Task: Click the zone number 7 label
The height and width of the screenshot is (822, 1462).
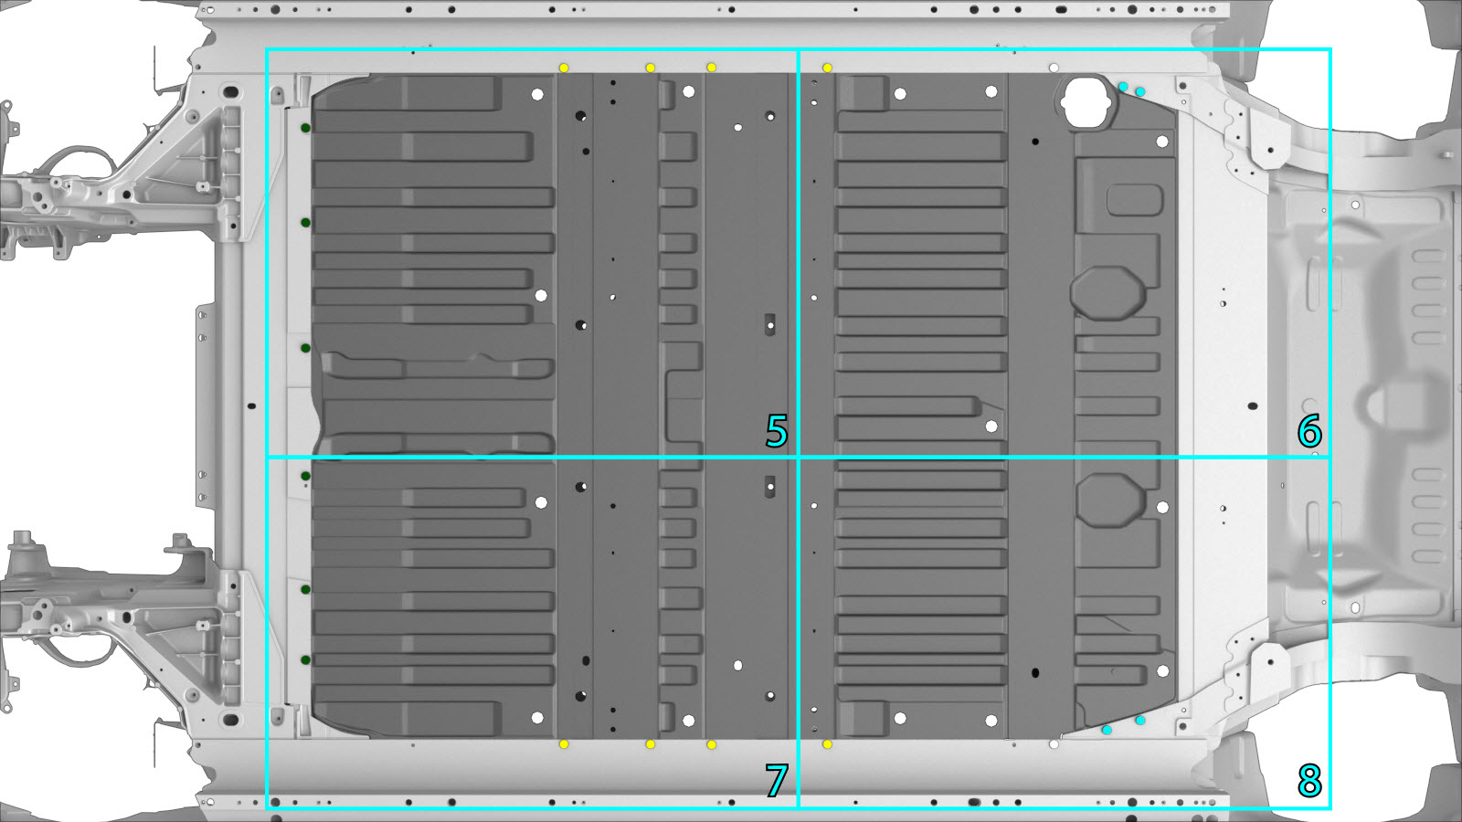Action: tap(777, 781)
